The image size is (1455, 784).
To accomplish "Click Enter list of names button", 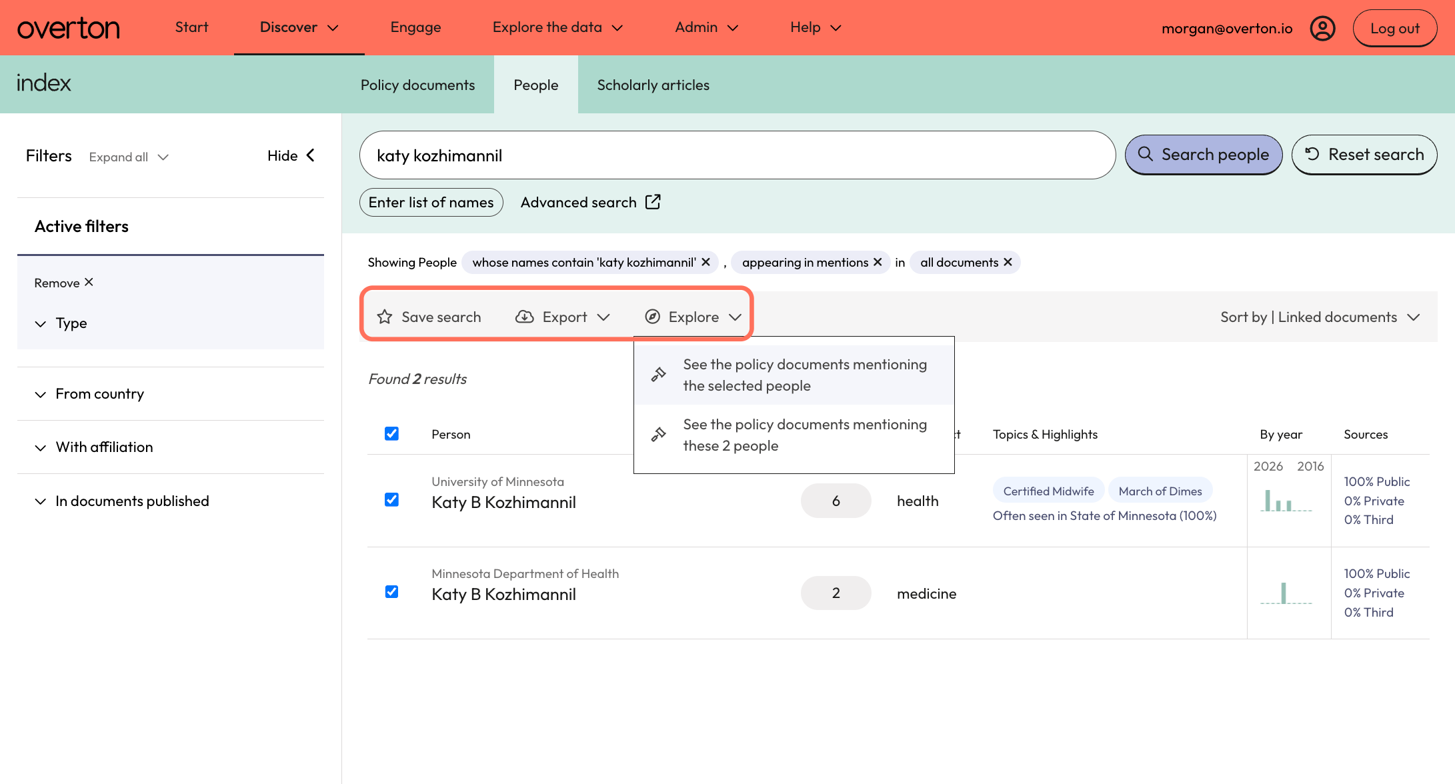I will point(431,202).
